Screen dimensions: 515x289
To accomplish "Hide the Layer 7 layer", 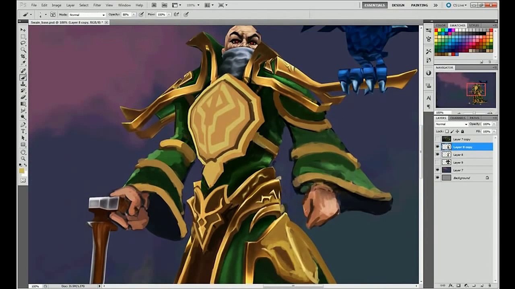I will tap(437, 170).
